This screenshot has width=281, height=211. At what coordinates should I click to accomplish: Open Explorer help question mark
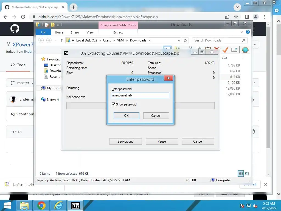(248, 32)
